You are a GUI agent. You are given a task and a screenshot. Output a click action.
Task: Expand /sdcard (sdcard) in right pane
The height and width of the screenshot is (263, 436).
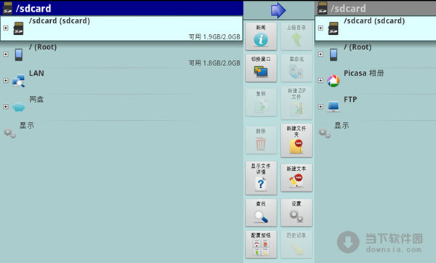[x=320, y=28]
